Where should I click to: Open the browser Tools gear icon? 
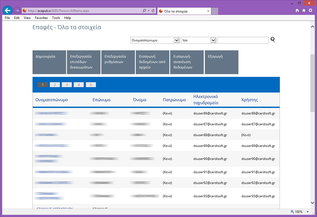tap(310, 11)
